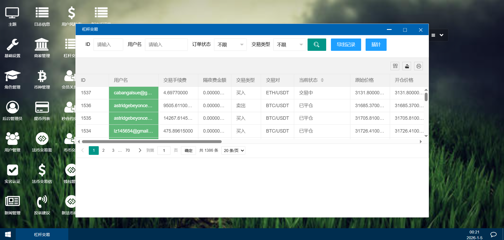Open 基础设置 basic settings wrench icon
The width and height of the screenshot is (504, 240).
[x=12, y=48]
